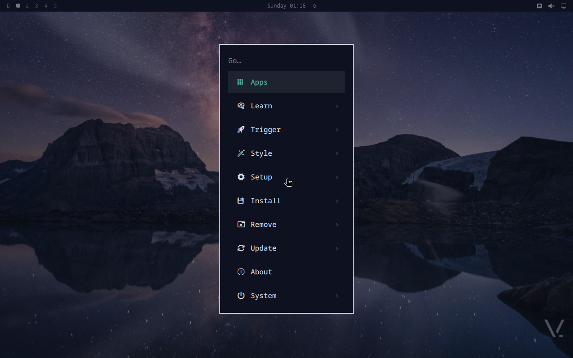
Task: Click the gear icon beside Setup
Action: (241, 177)
